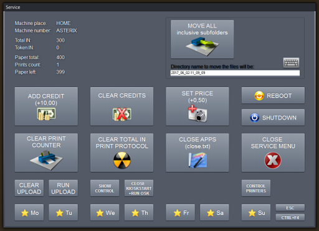Click the 'Prints count:' label
The width and height of the screenshot is (319, 231).
pos(27,65)
